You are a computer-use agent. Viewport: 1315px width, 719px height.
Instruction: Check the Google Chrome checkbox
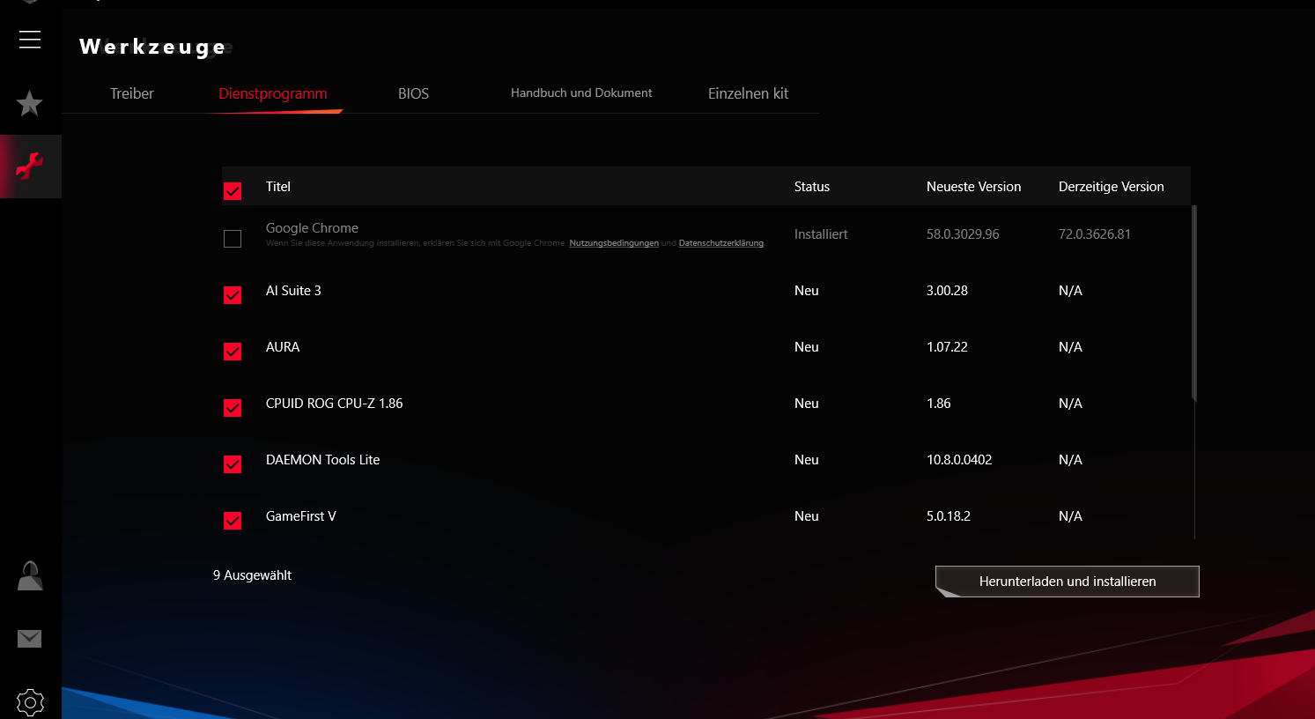[x=233, y=239]
